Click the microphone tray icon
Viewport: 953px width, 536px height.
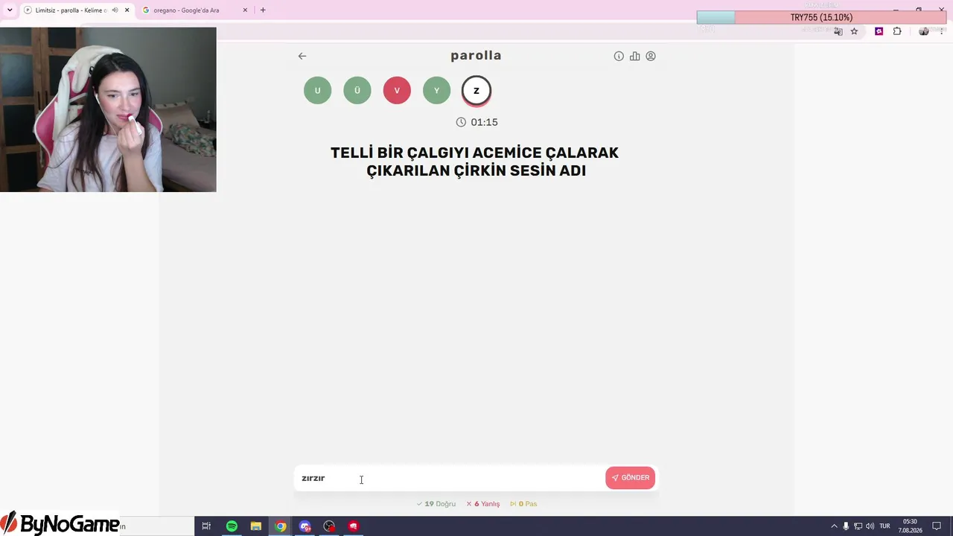(x=846, y=526)
